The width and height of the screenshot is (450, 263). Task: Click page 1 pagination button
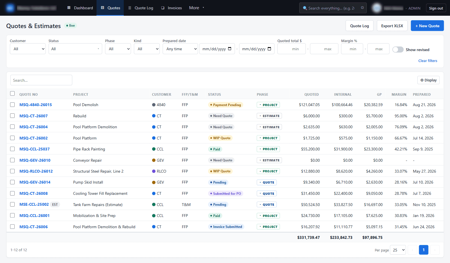pos(424,250)
